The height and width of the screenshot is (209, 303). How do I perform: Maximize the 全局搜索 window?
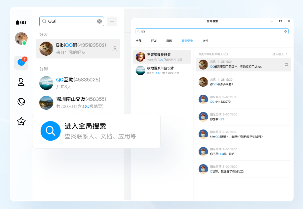(x=281, y=21)
